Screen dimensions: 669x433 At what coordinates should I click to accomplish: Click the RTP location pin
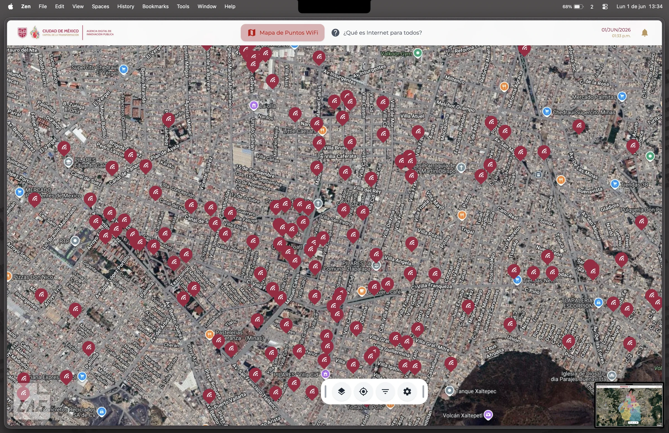point(75,241)
